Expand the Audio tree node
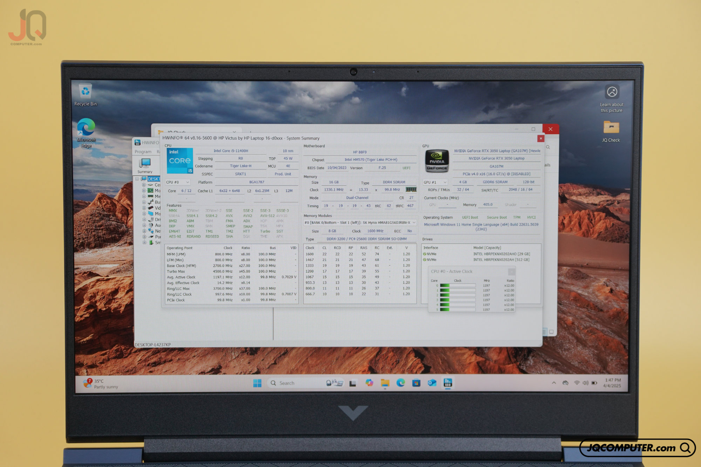The width and height of the screenshot is (701, 467). [x=144, y=225]
